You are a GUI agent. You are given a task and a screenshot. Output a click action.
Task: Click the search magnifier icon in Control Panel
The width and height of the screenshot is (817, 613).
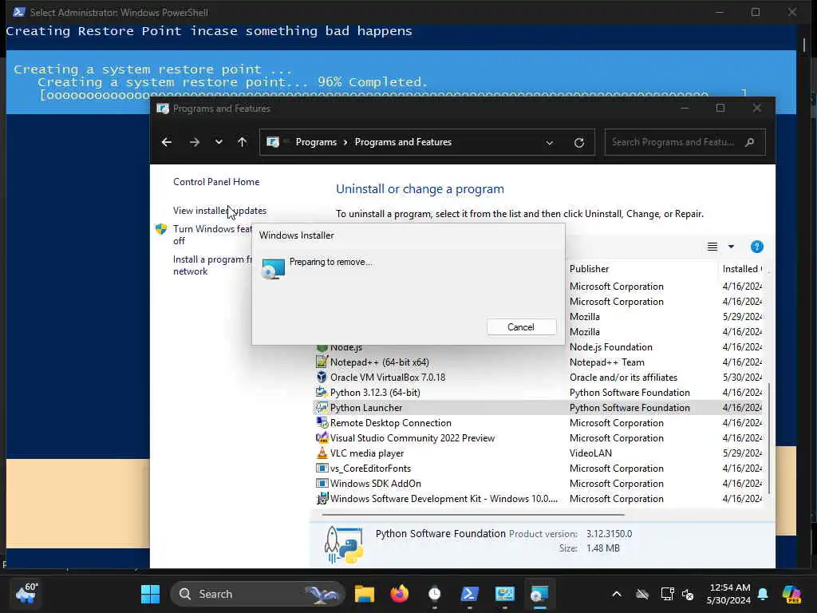tap(750, 142)
